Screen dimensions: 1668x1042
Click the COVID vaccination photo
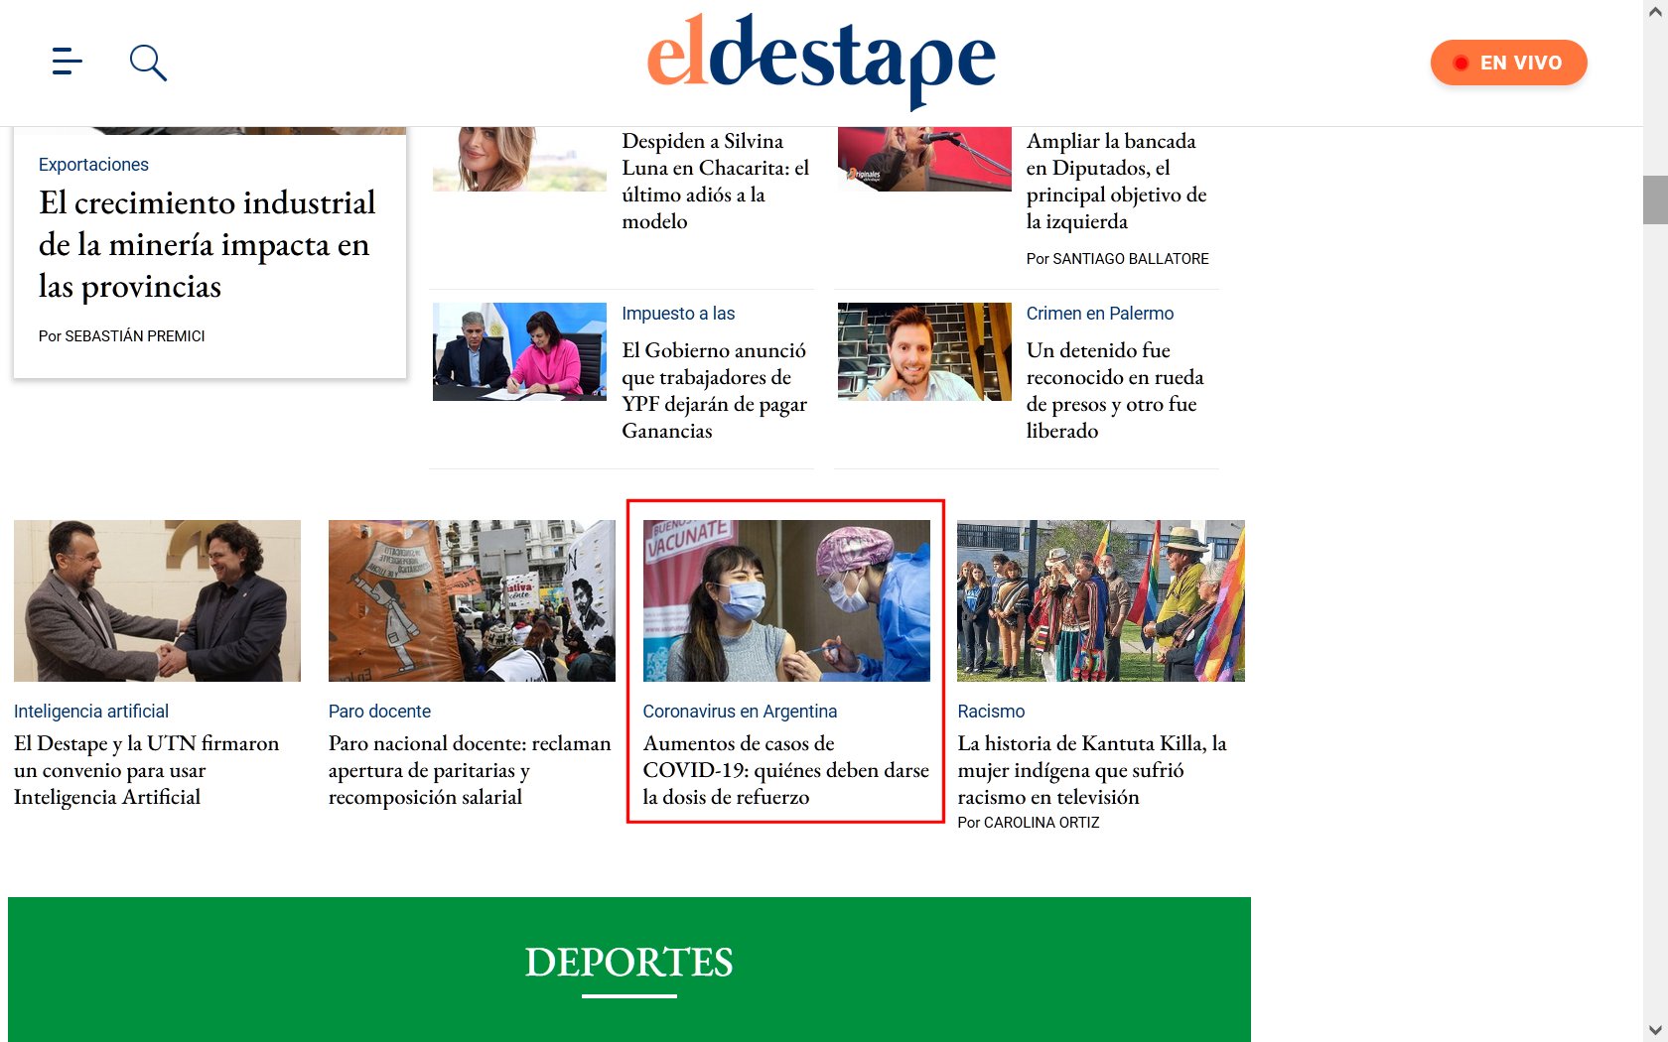tap(786, 600)
